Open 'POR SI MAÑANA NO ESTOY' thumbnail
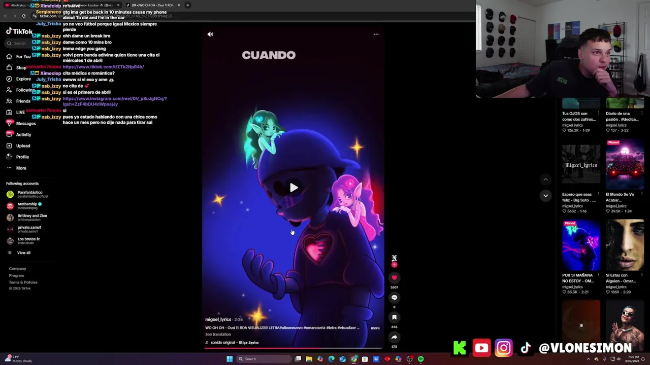Screen dimensions: 650x365 click(x=581, y=245)
